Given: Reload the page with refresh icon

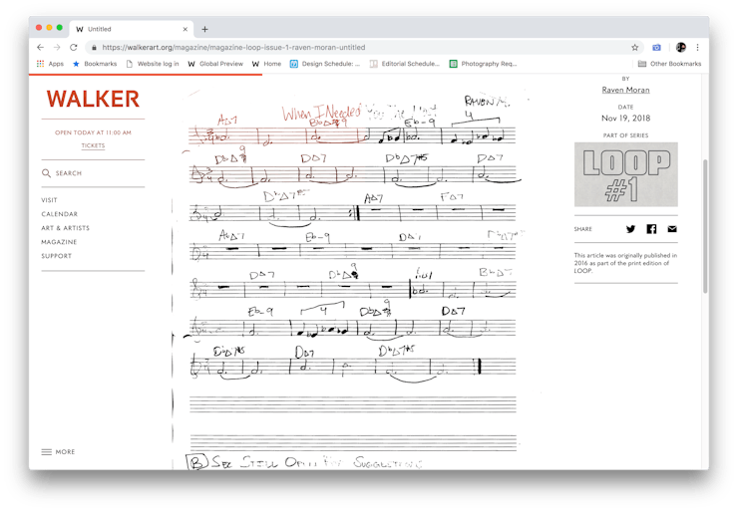Looking at the screenshot, I should pyautogui.click(x=73, y=47).
